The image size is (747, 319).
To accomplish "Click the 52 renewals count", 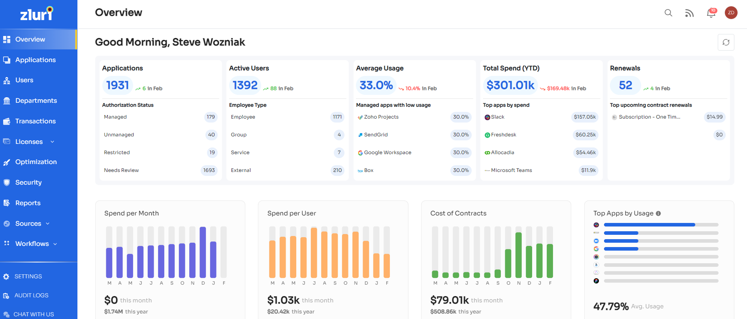I will coord(625,85).
